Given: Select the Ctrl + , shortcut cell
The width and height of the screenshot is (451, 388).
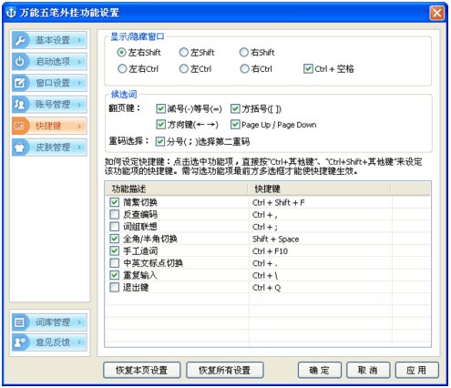Looking at the screenshot, I should pos(320,215).
